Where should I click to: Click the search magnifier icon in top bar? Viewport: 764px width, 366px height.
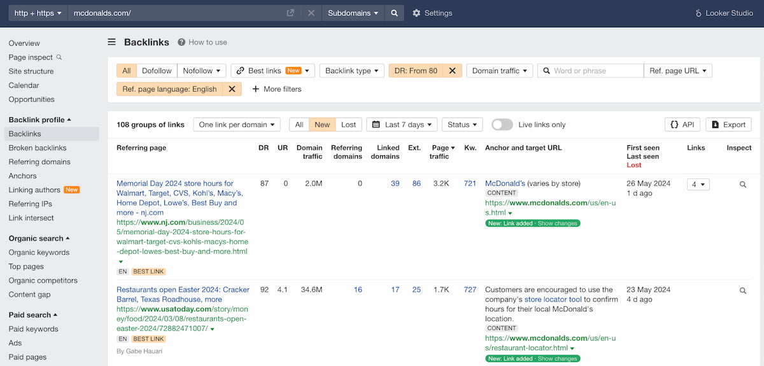click(394, 13)
